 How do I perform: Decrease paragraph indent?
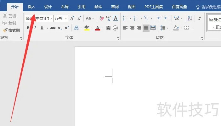click(160, 18)
